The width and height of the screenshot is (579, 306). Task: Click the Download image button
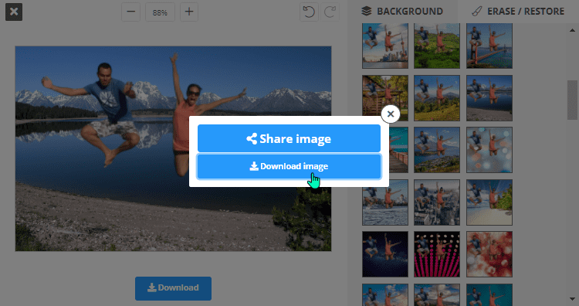289,166
